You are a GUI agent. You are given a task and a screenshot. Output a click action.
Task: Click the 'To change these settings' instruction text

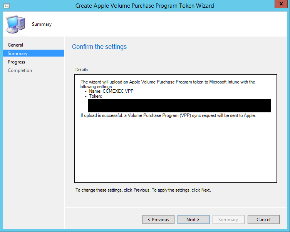pos(143,190)
